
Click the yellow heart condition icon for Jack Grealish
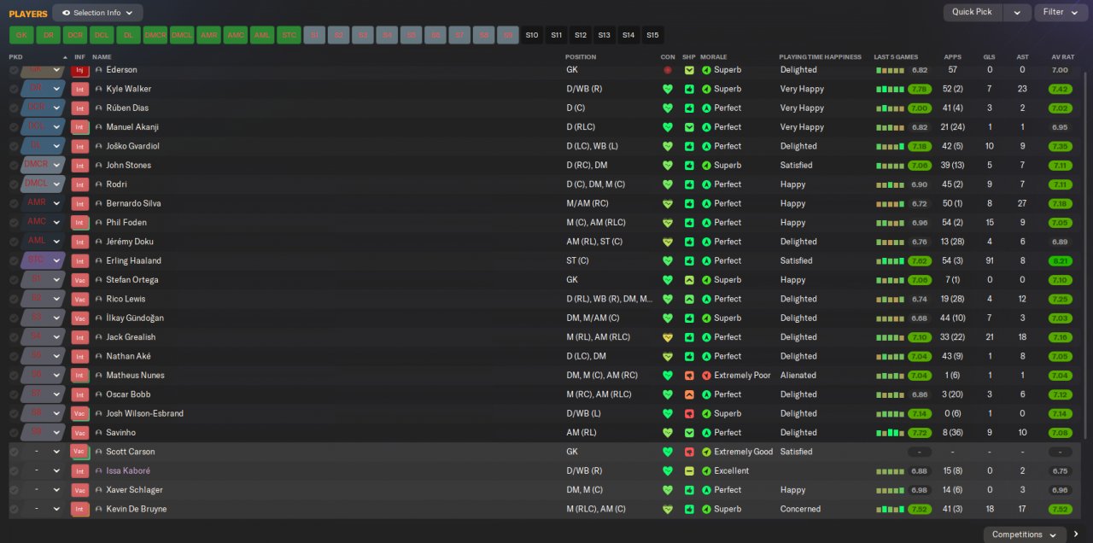click(668, 337)
